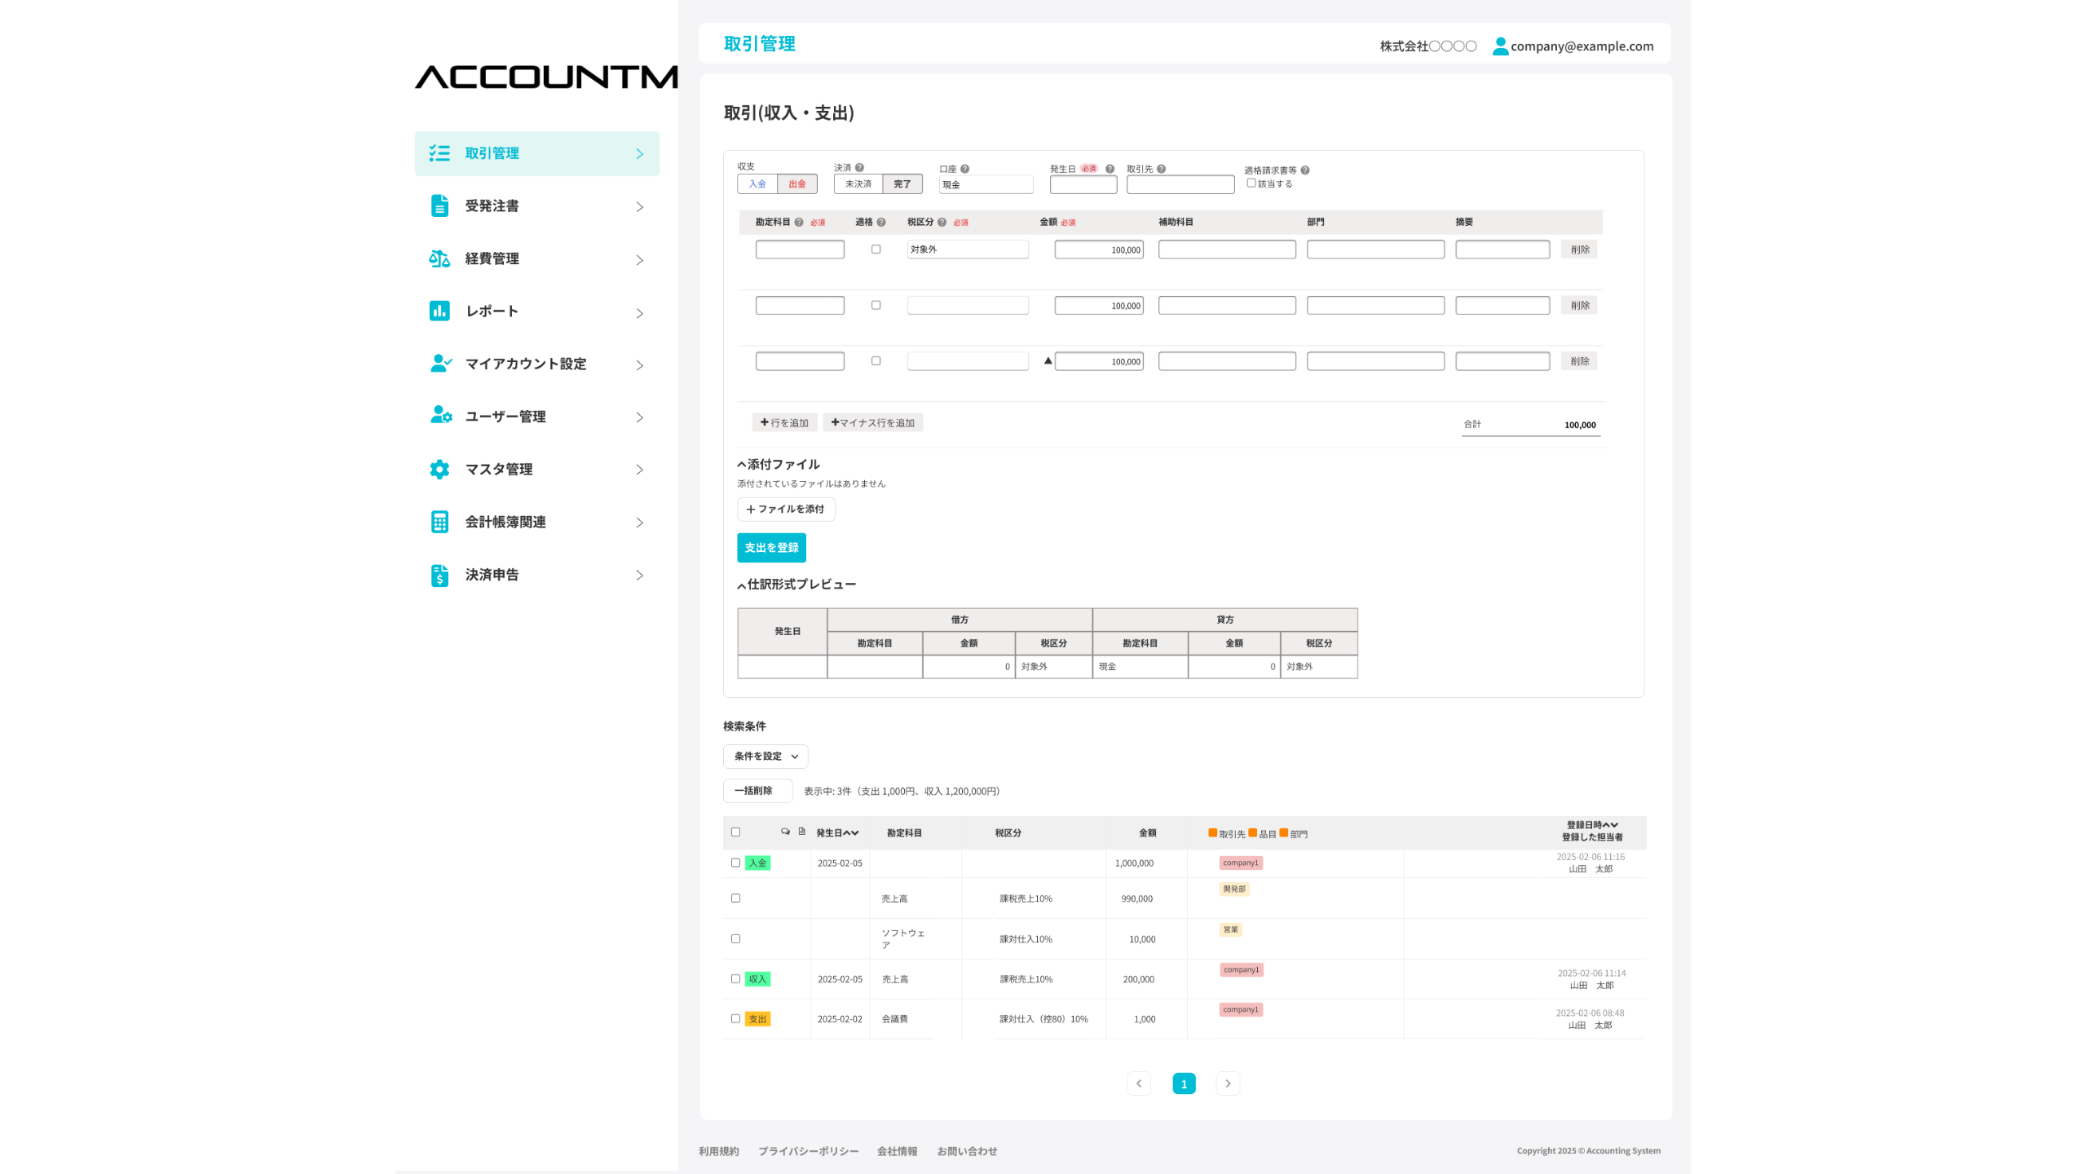Tick the 適格 checkbox in first entry row
The image size is (2087, 1174).
pyautogui.click(x=876, y=249)
